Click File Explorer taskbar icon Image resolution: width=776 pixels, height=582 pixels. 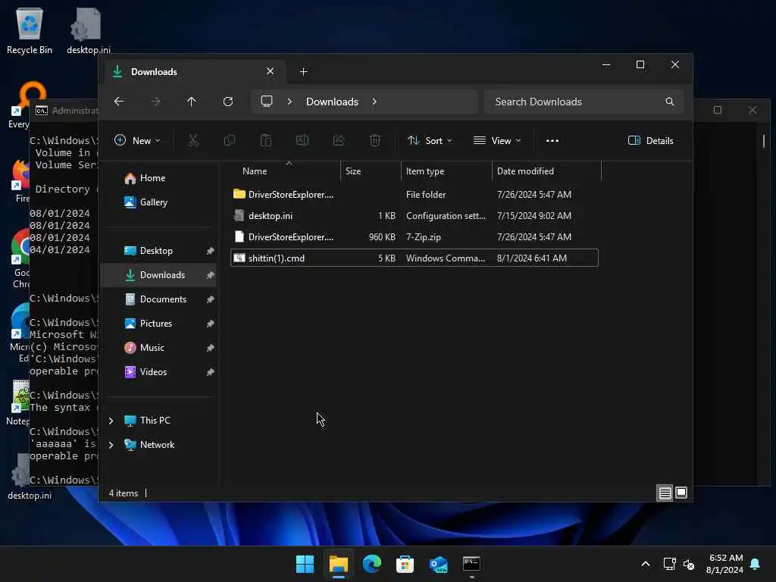coord(339,564)
